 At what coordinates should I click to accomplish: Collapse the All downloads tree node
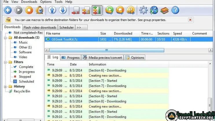pyautogui.click(x=6, y=38)
